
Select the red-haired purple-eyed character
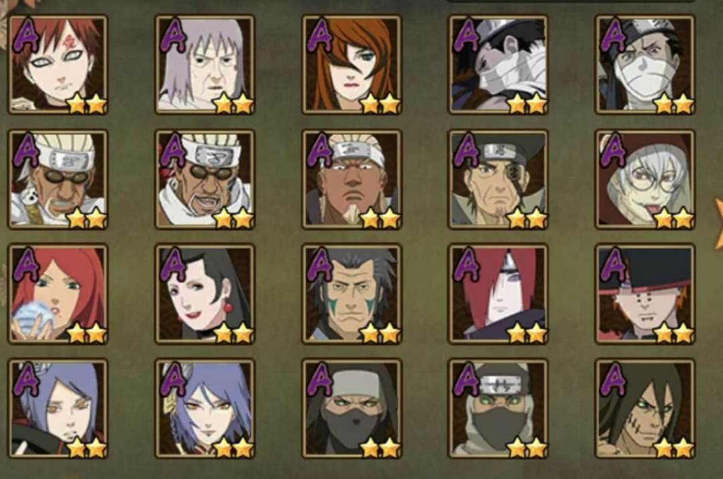[x=499, y=294]
